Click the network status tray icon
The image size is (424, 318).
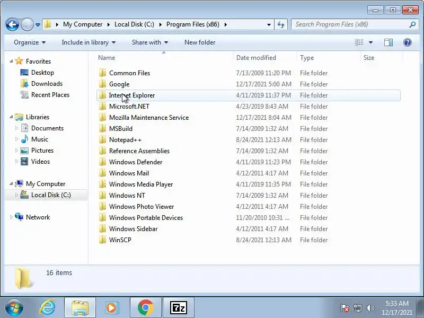coord(357,308)
